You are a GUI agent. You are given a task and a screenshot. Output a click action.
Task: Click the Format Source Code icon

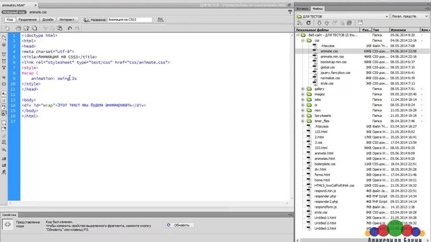(4, 172)
